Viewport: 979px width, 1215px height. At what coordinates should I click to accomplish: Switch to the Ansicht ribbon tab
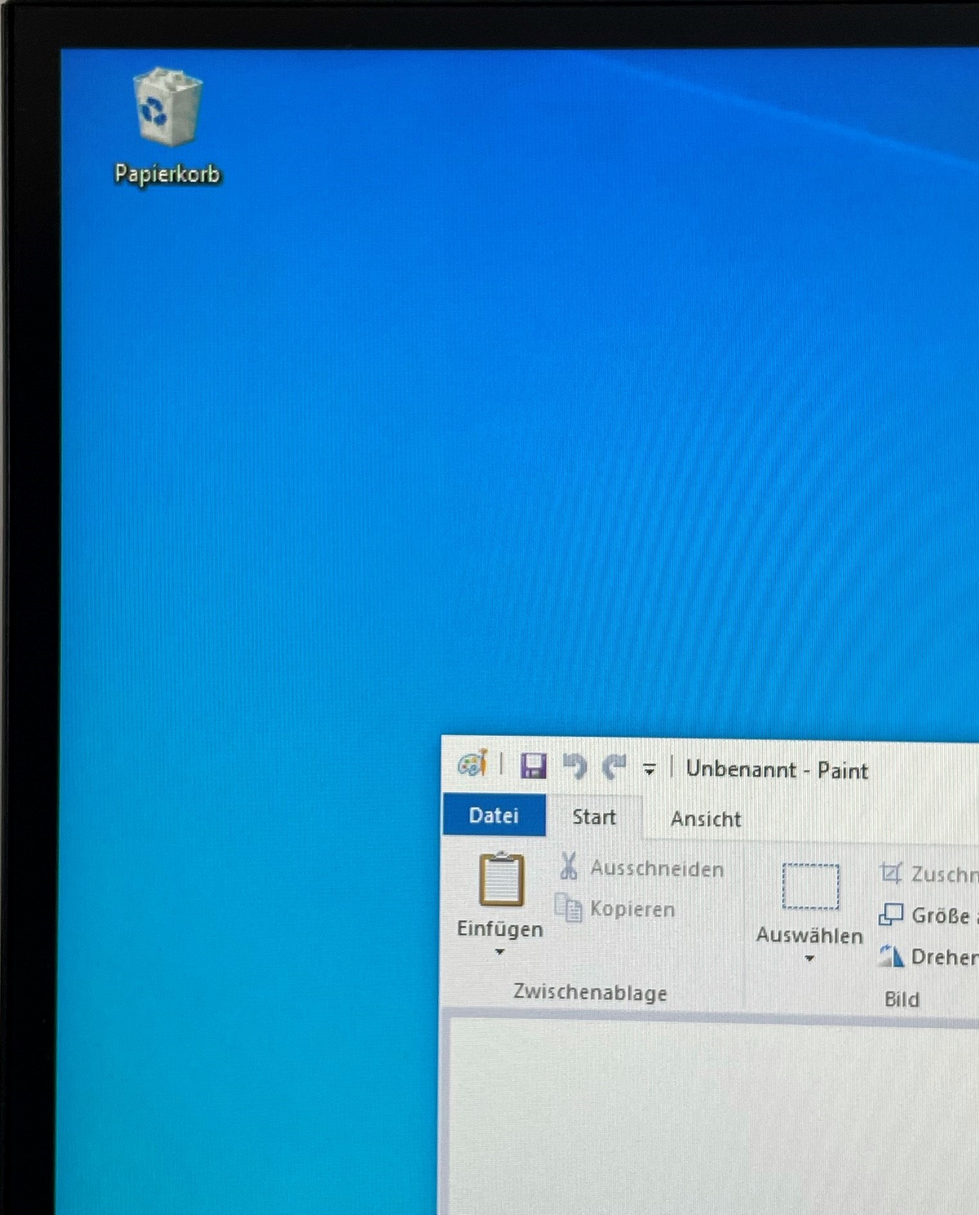(706, 819)
